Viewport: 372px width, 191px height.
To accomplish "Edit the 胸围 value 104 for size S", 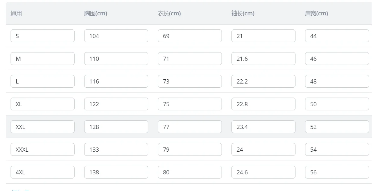I will (x=116, y=36).
